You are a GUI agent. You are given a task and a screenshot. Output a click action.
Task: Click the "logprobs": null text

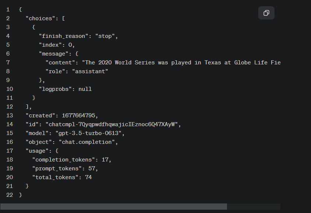(x=65, y=89)
